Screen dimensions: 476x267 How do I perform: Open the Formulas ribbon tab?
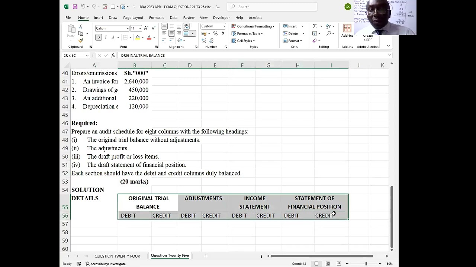(157, 17)
